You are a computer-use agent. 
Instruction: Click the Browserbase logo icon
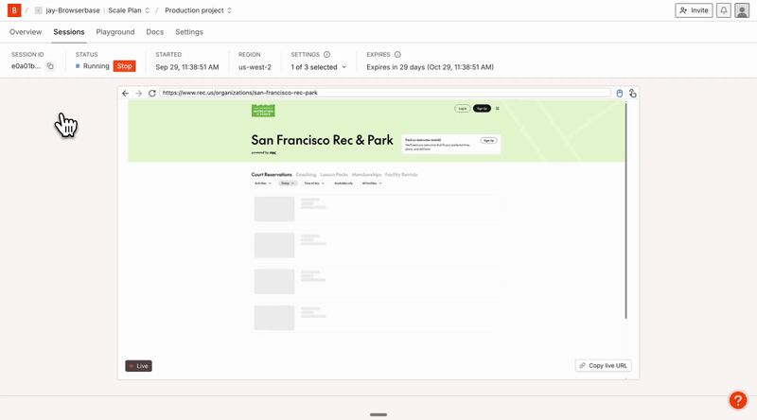click(14, 10)
